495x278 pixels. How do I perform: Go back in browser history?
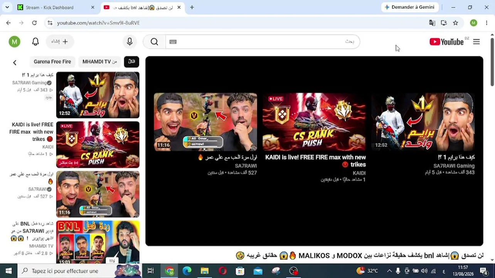8,23
